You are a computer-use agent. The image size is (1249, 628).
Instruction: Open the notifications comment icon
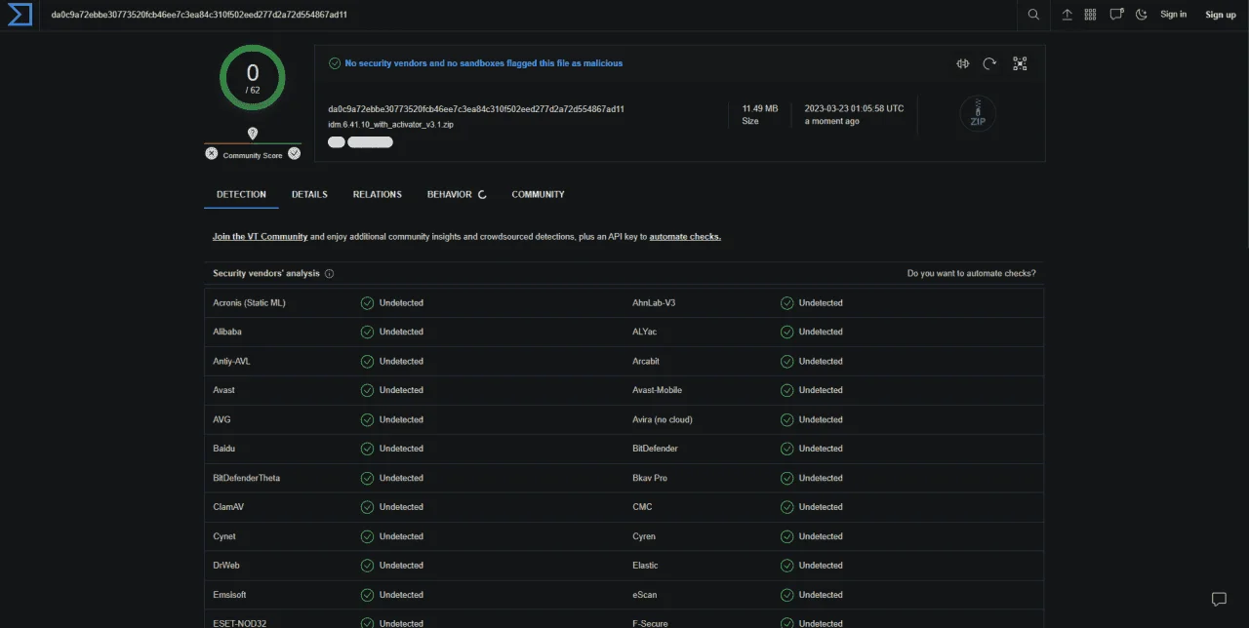pos(1116,15)
